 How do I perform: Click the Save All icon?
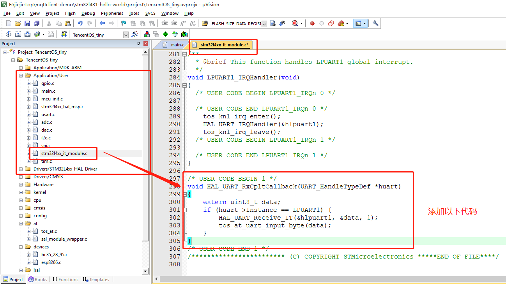coord(37,23)
